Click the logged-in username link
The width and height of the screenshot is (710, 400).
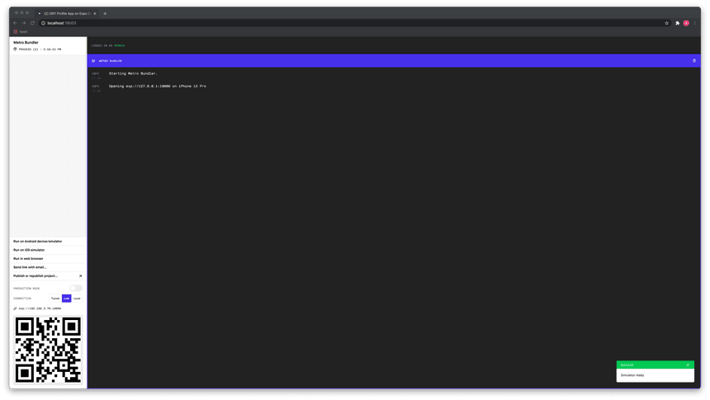click(120, 45)
